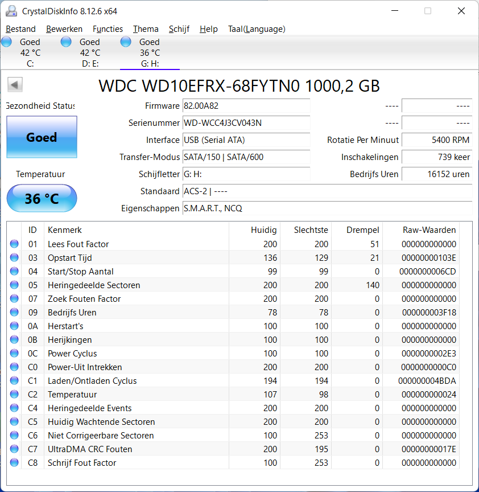Click the blue status orb for drive G: H:
The image size is (479, 492).
(x=126, y=42)
